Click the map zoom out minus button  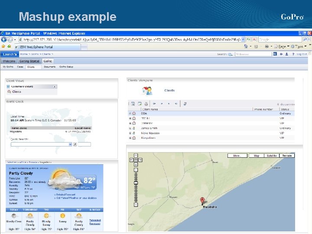136,205
